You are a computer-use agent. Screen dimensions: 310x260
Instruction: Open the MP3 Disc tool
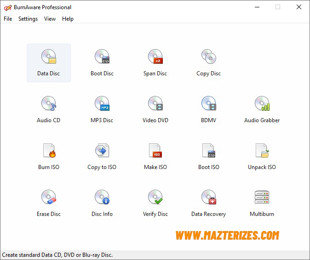102,110
